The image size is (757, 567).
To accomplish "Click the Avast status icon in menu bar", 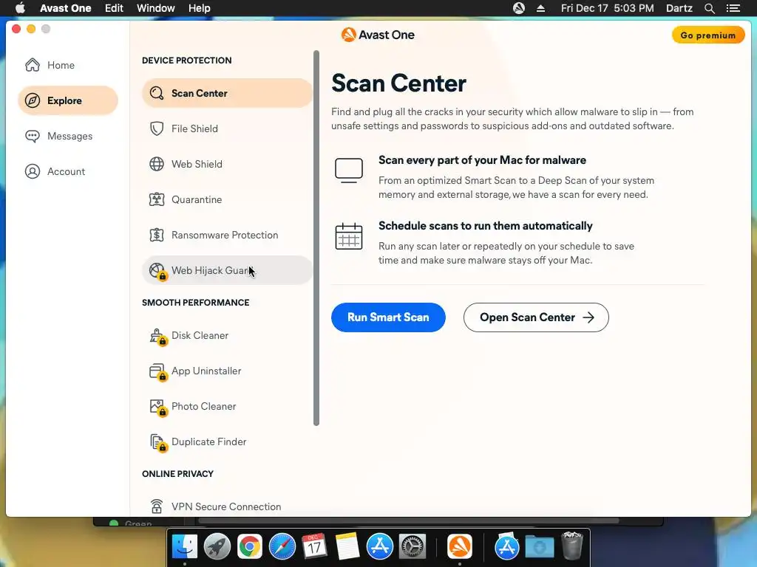I will point(518,8).
